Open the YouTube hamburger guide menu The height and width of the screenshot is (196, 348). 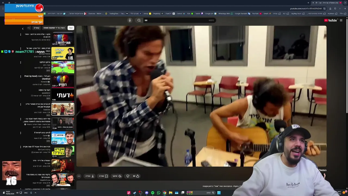(341, 20)
